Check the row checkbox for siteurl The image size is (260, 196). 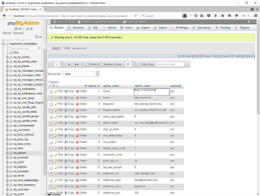[51, 92]
